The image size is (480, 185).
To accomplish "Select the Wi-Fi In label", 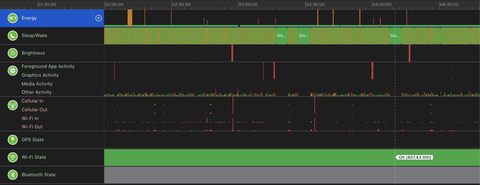I will 30,118.
